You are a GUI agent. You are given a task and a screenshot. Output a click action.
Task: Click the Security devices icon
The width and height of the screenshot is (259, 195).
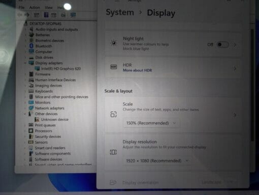pos(31,136)
